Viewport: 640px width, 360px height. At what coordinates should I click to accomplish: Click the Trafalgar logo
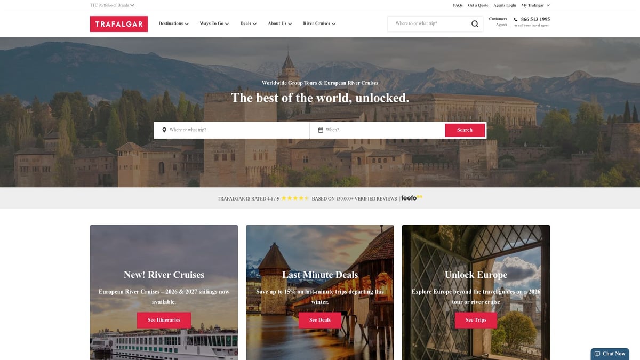point(119,24)
